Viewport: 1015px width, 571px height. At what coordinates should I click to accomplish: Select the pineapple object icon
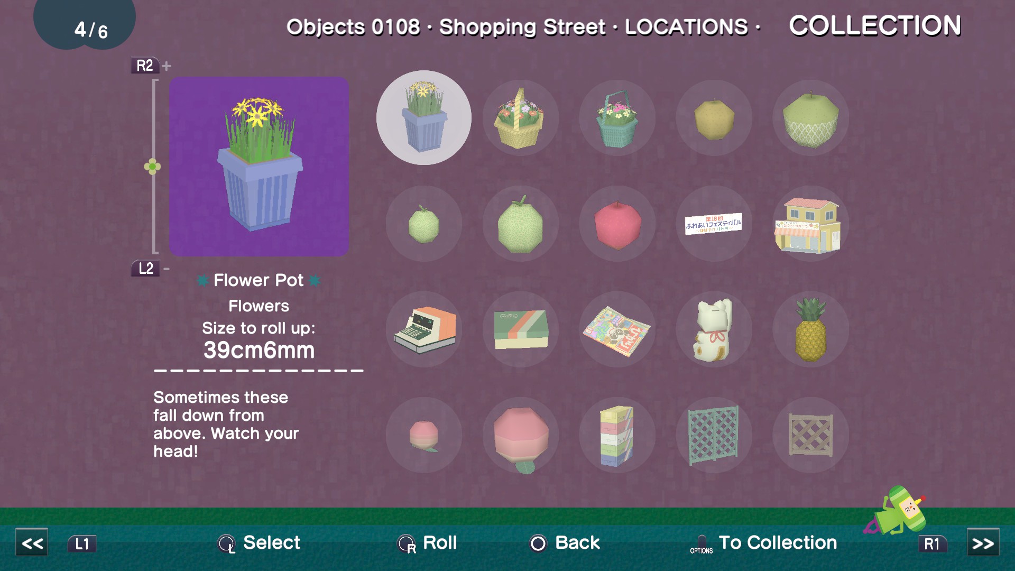pyautogui.click(x=810, y=329)
